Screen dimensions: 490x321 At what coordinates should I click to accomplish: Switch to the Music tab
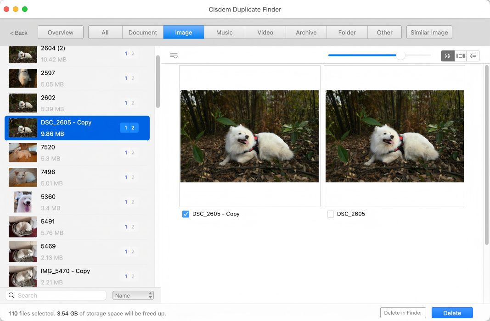[224, 32]
